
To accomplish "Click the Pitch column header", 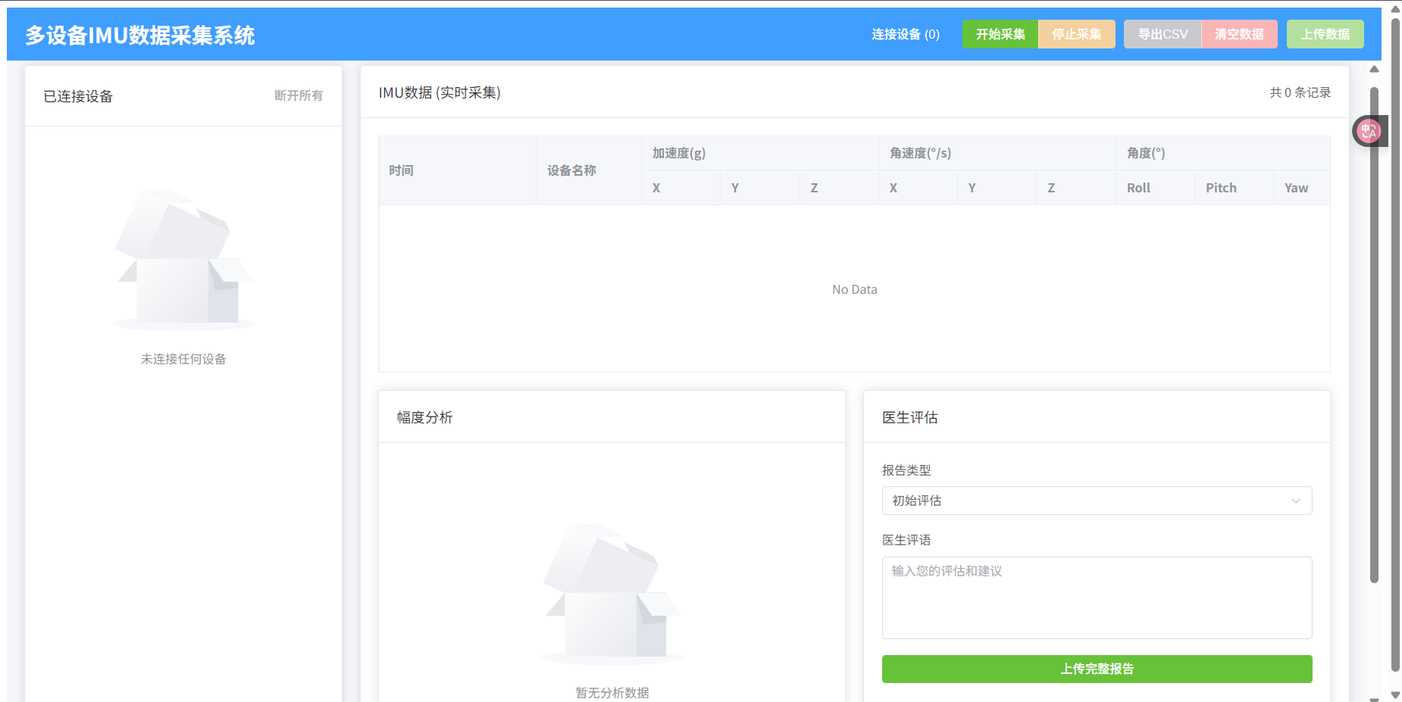I will (x=1221, y=188).
